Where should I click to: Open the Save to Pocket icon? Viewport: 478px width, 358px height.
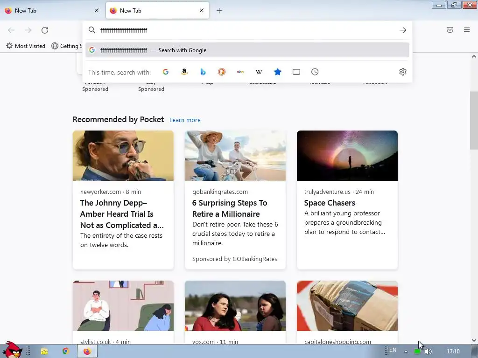tap(450, 30)
